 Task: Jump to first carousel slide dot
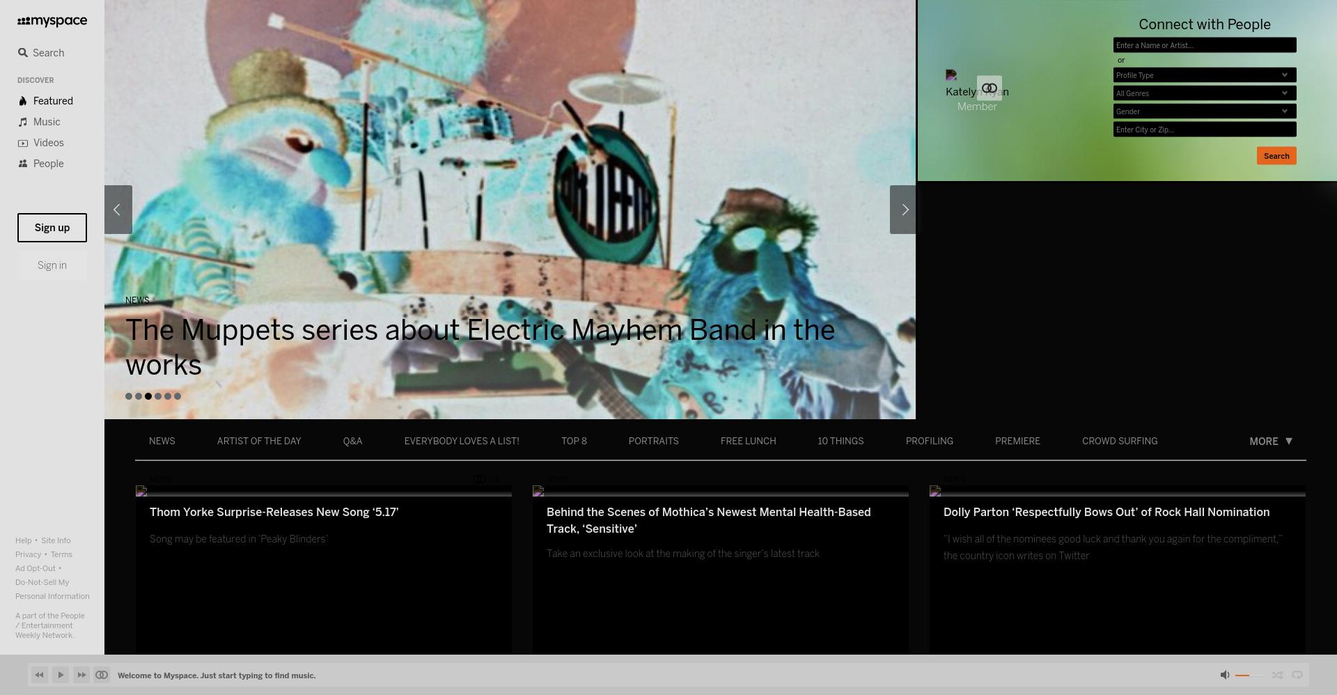click(x=129, y=396)
